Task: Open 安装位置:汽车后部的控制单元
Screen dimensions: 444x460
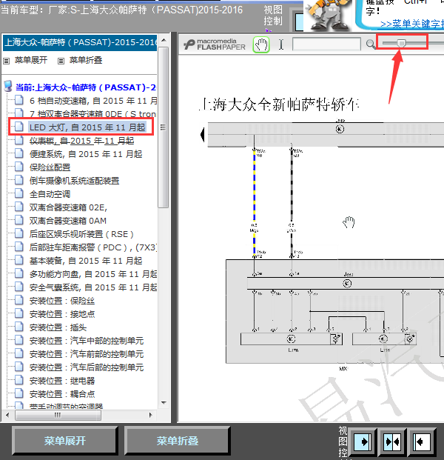Action: [87, 367]
